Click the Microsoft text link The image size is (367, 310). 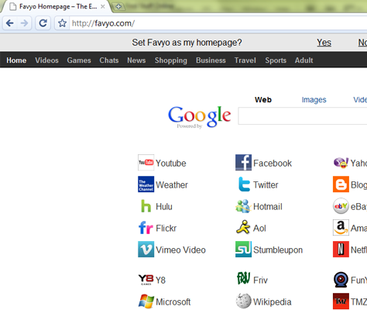pos(173,302)
